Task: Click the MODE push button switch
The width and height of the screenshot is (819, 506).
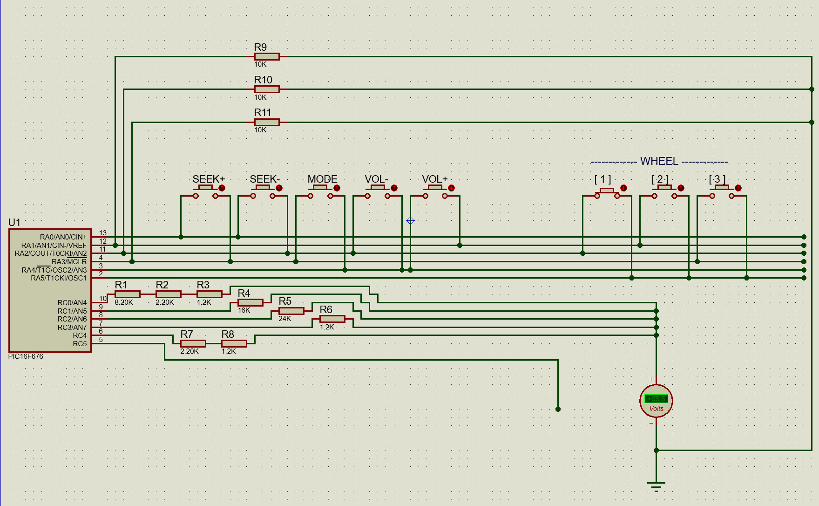Action: (320, 191)
